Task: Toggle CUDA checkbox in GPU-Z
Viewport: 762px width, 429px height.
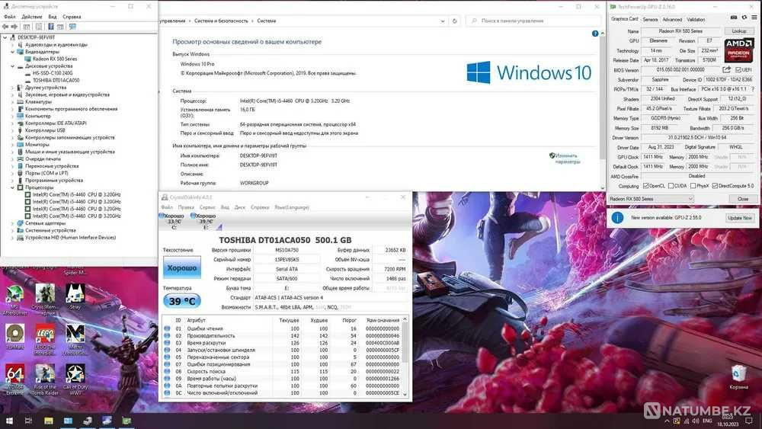Action: [671, 186]
